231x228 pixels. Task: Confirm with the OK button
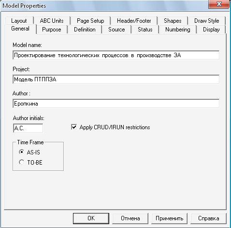tap(91, 218)
